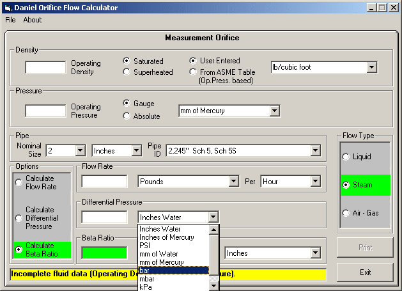Open the About menu
The width and height of the screenshot is (402, 291).
[32, 20]
